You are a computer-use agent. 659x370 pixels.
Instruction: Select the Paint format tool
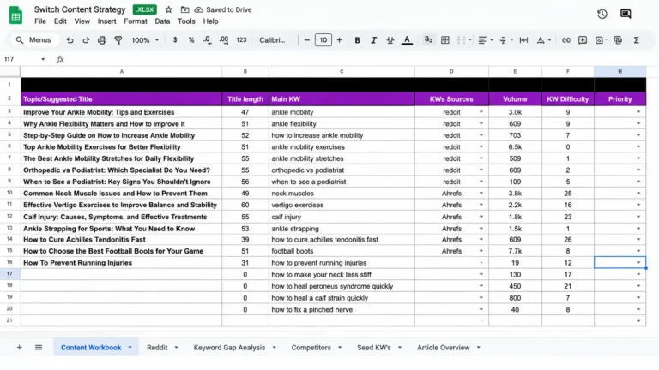(x=118, y=40)
